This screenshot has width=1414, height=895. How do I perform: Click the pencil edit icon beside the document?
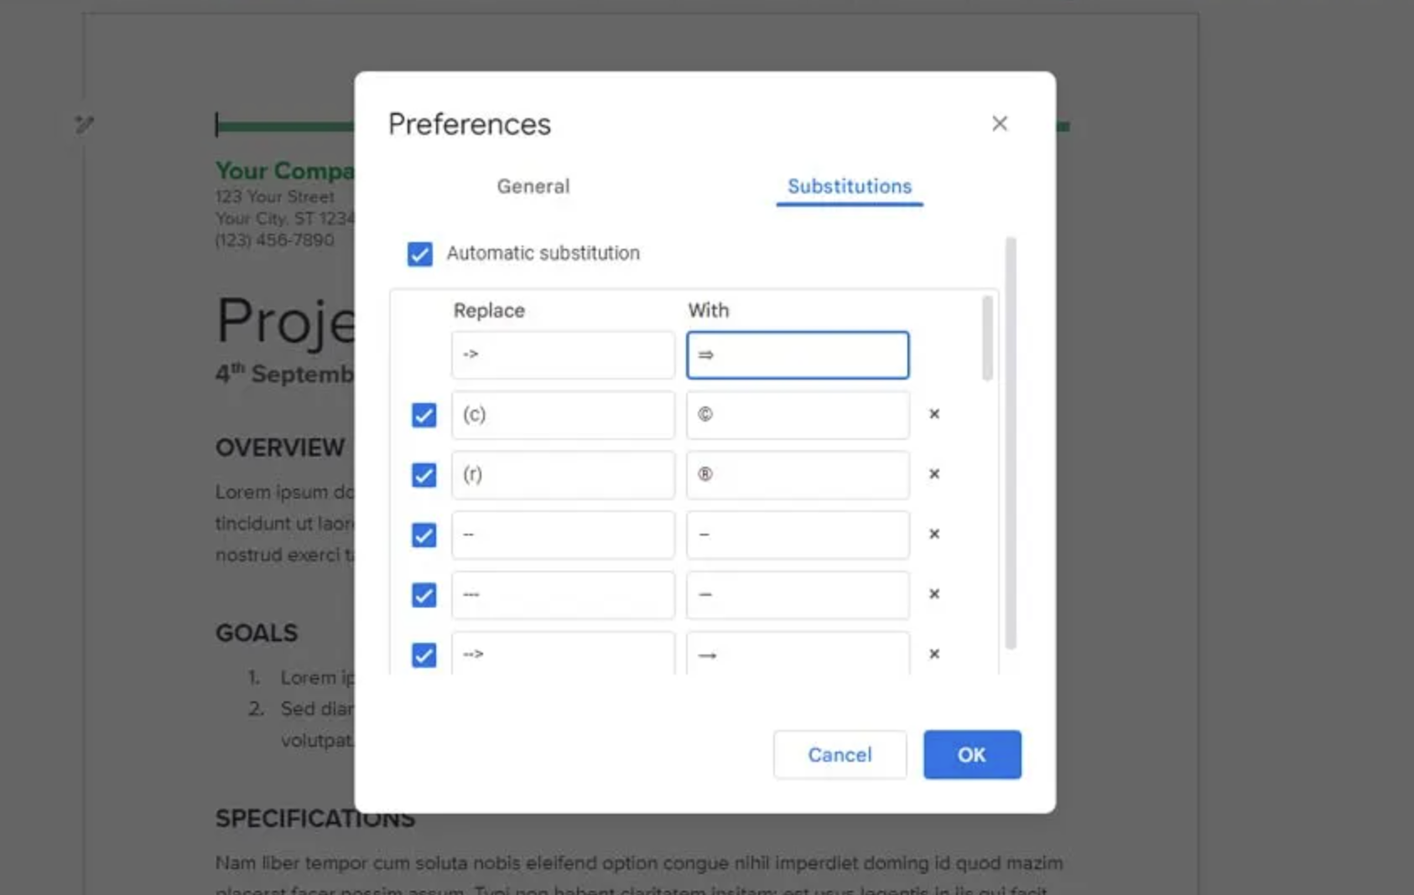tap(84, 125)
